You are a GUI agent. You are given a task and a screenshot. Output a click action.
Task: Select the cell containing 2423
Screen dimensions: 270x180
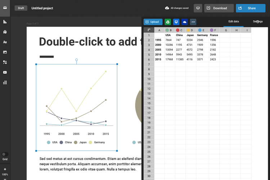pos(214,59)
